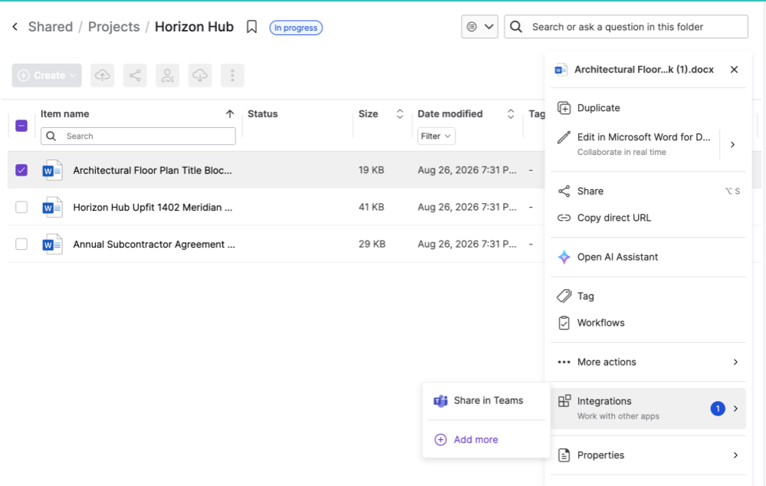Click the In progress status badge
Image resolution: width=766 pixels, height=486 pixels.
tap(296, 28)
